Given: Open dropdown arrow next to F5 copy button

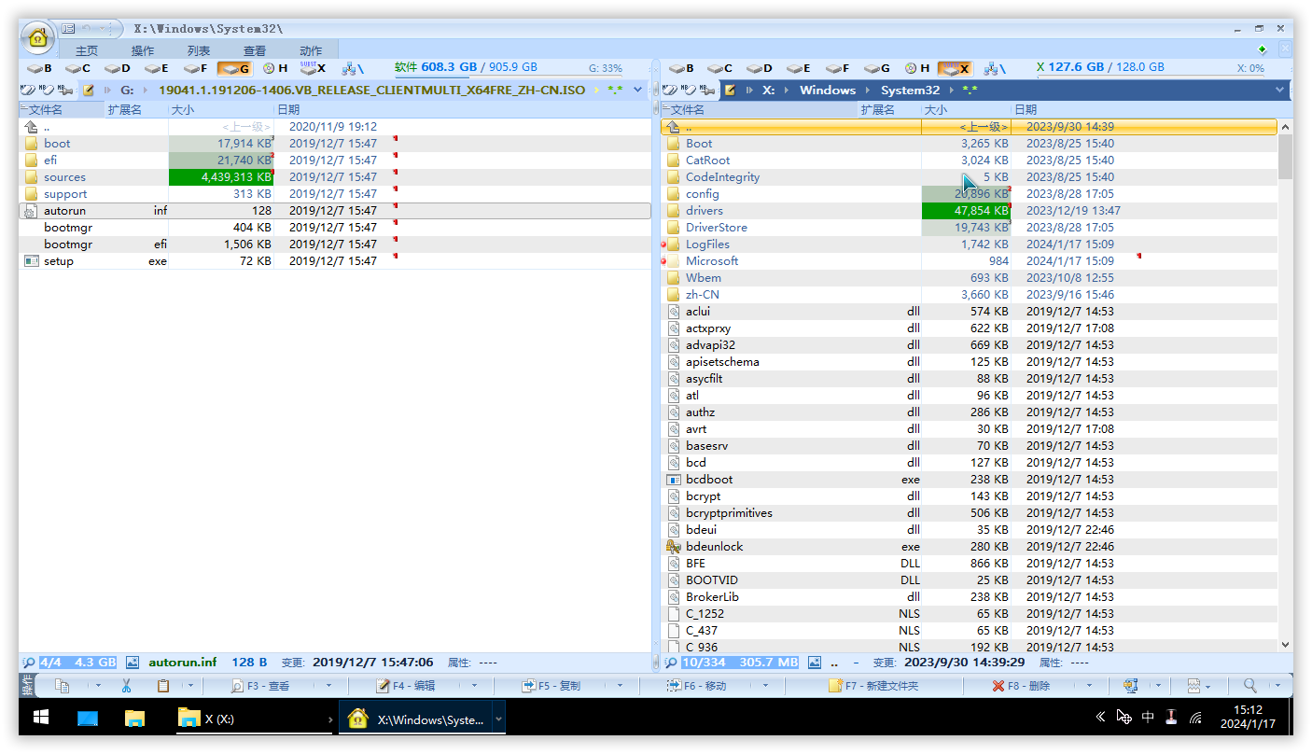Looking at the screenshot, I should (x=620, y=686).
